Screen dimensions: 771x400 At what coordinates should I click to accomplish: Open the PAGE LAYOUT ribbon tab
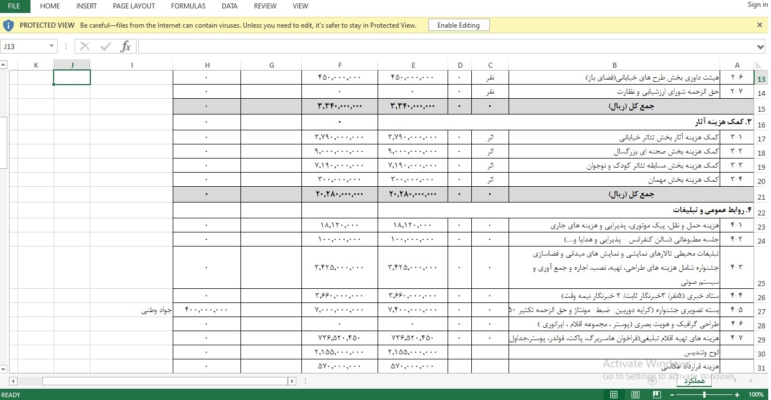[x=134, y=6]
